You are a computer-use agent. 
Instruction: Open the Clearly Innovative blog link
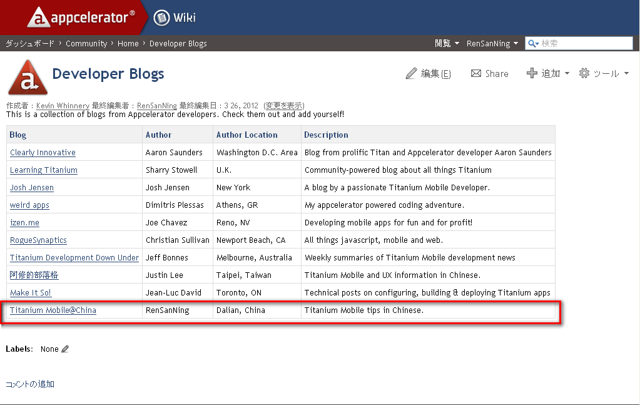(x=43, y=152)
